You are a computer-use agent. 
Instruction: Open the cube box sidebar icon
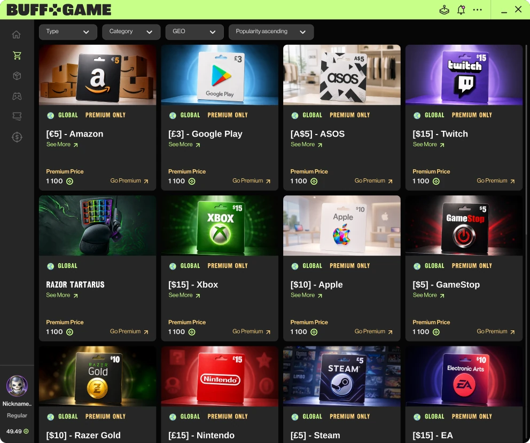[x=17, y=76]
